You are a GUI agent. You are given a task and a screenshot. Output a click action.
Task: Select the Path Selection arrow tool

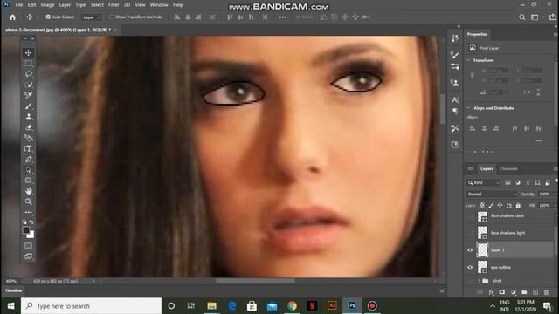tap(29, 170)
